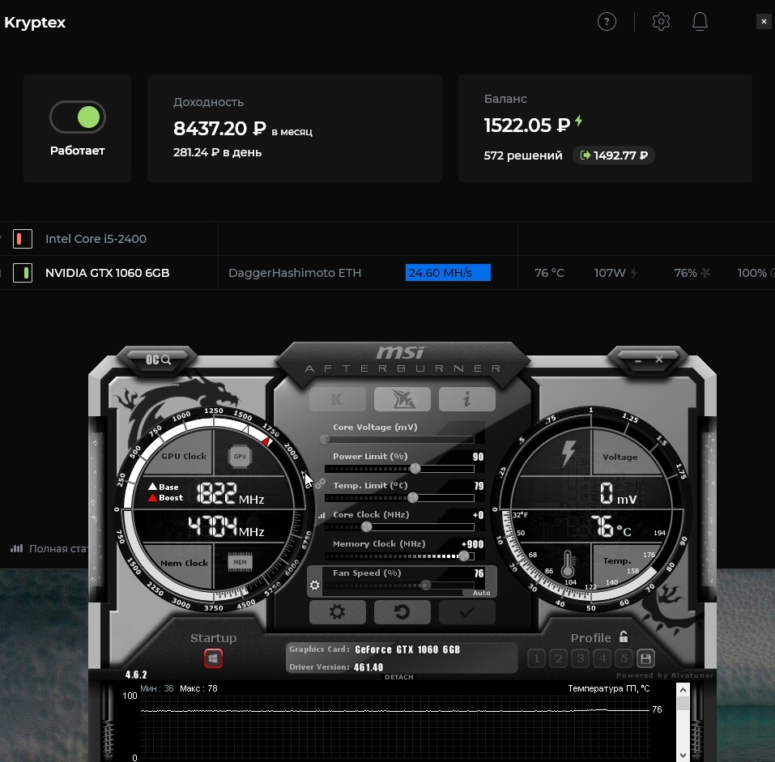Open Afterburner settings gear button
Image resolution: width=775 pixels, height=762 pixels.
pyautogui.click(x=337, y=612)
